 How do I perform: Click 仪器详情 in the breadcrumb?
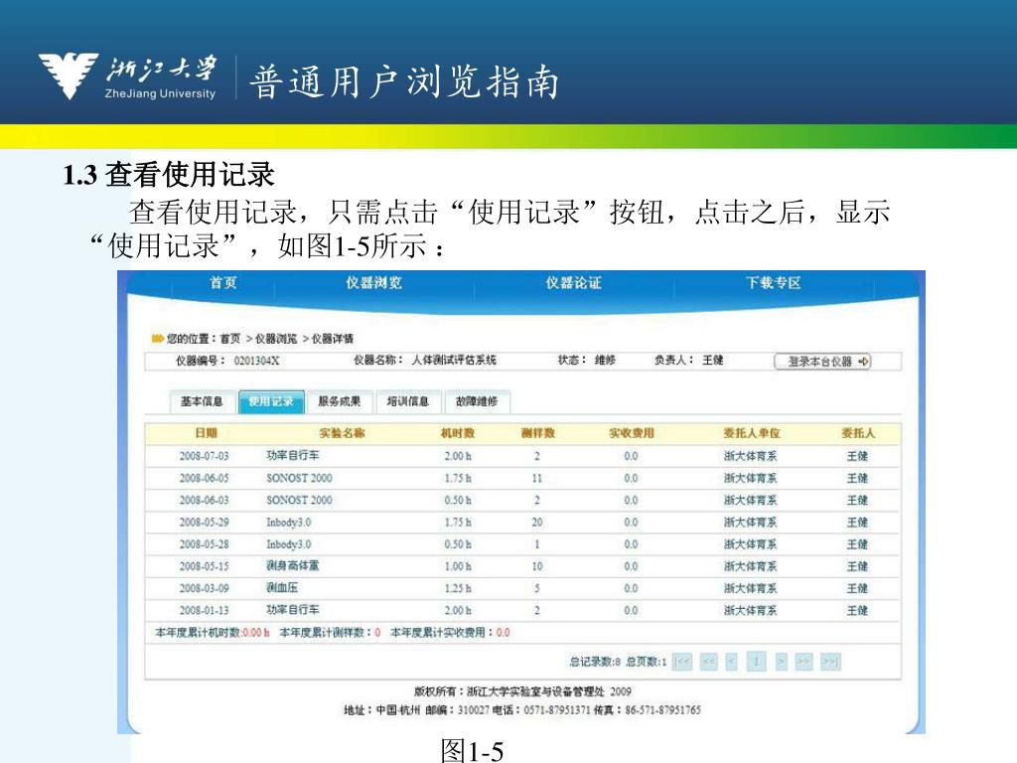(333, 339)
